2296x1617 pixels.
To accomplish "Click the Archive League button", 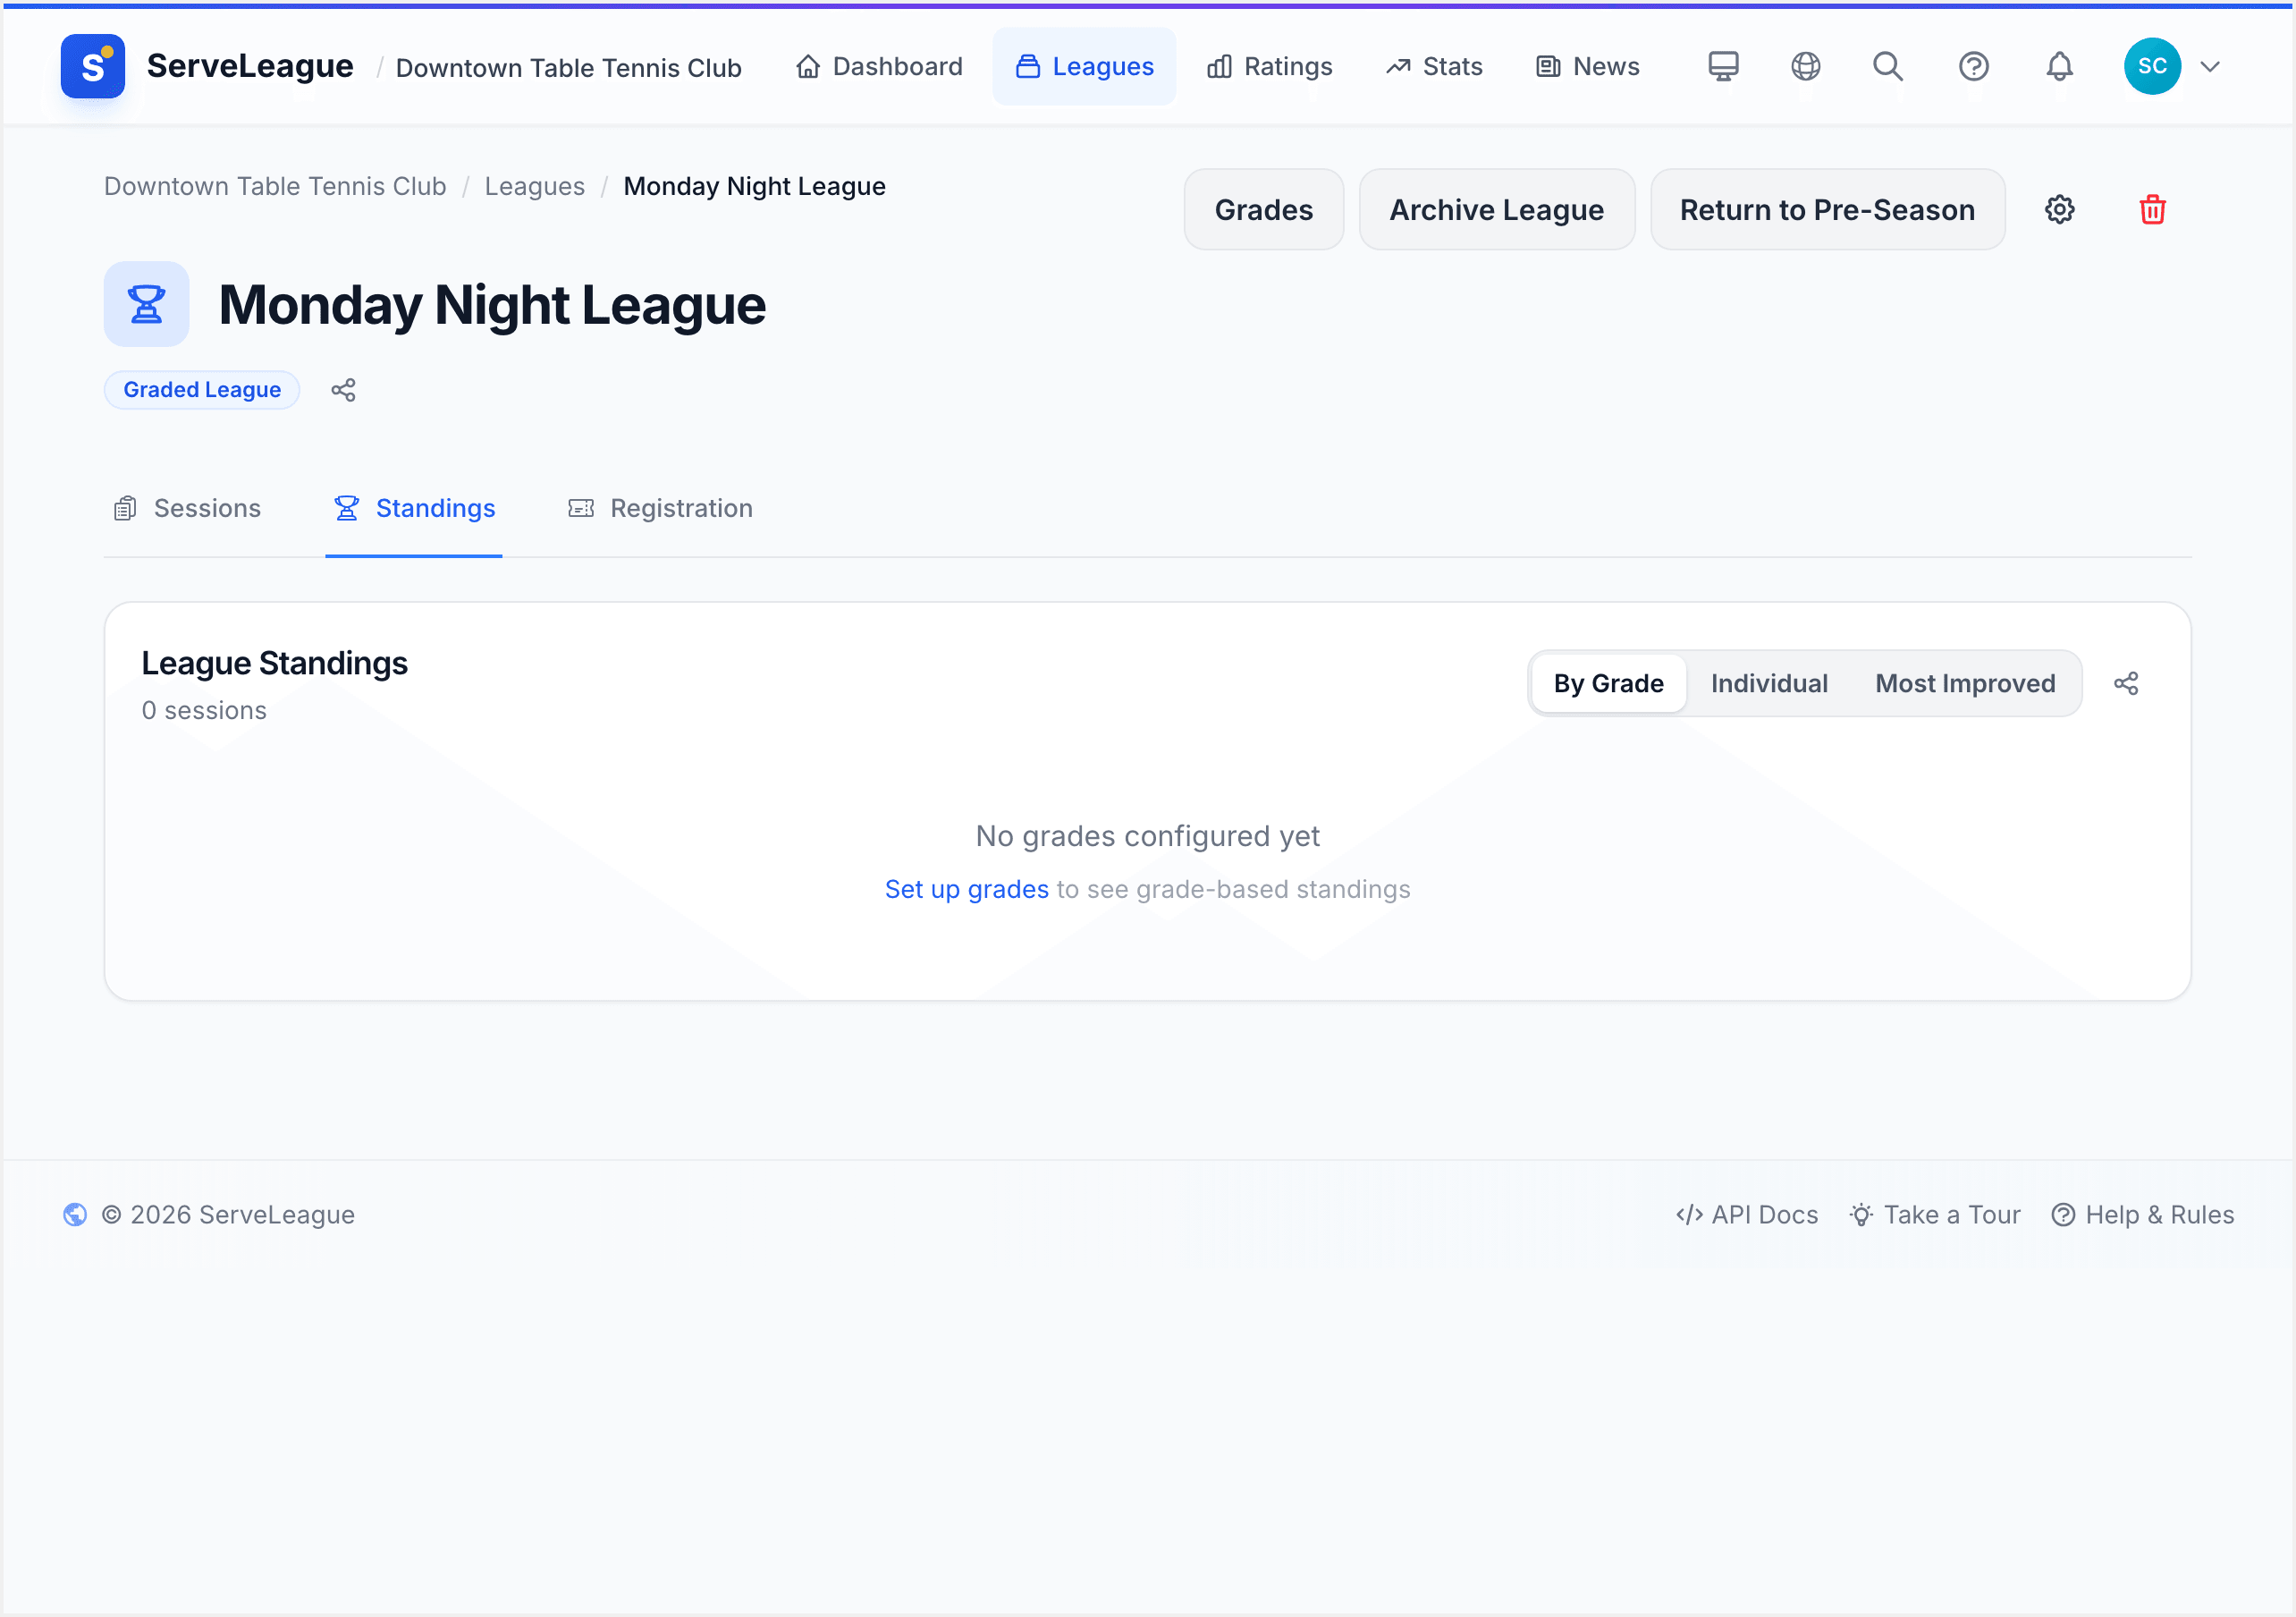I will 1497,210.
